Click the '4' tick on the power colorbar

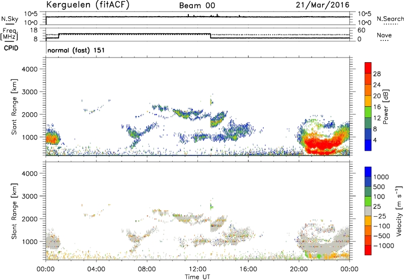pyautogui.click(x=375, y=140)
